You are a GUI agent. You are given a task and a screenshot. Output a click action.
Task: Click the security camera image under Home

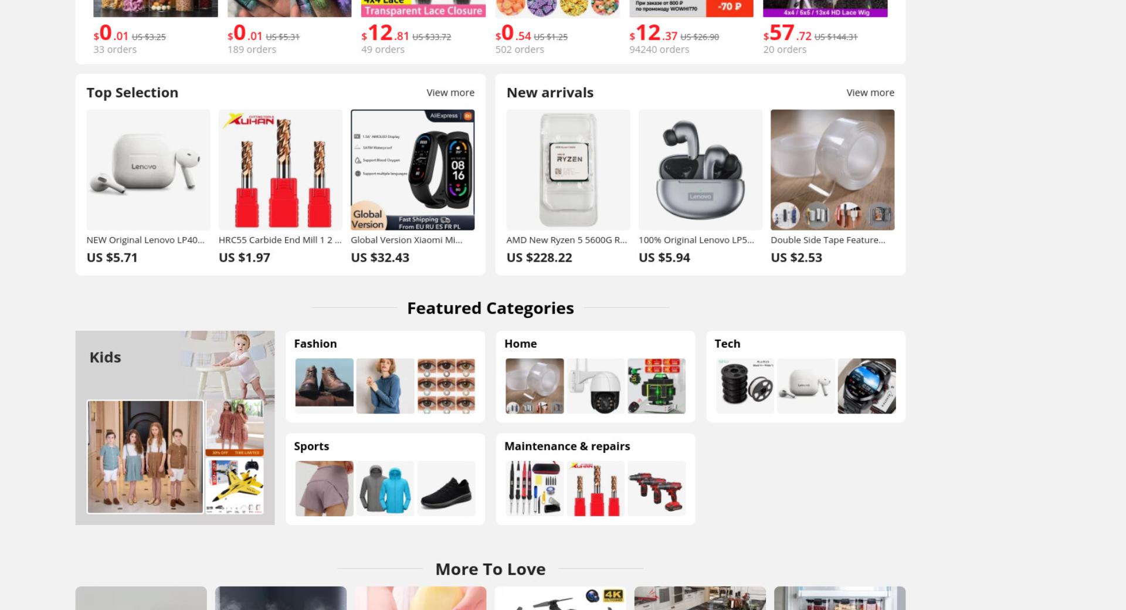[595, 386]
